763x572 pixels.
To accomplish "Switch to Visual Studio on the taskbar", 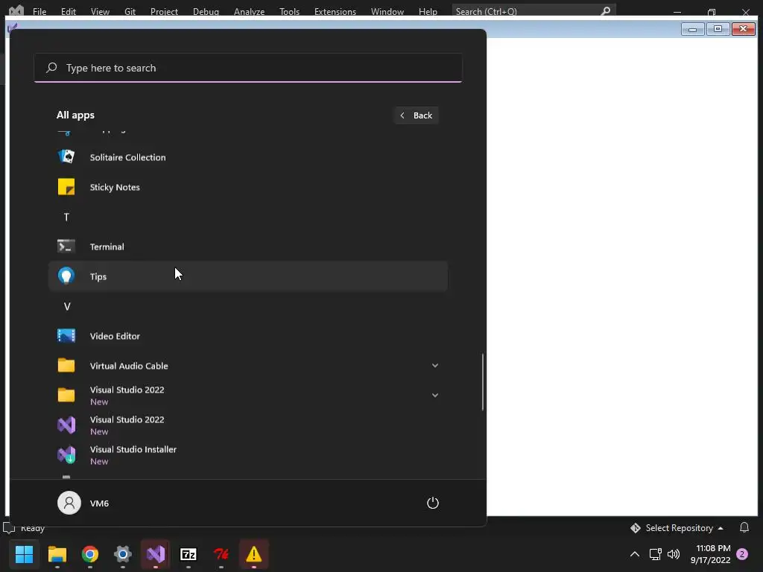I will tap(156, 554).
